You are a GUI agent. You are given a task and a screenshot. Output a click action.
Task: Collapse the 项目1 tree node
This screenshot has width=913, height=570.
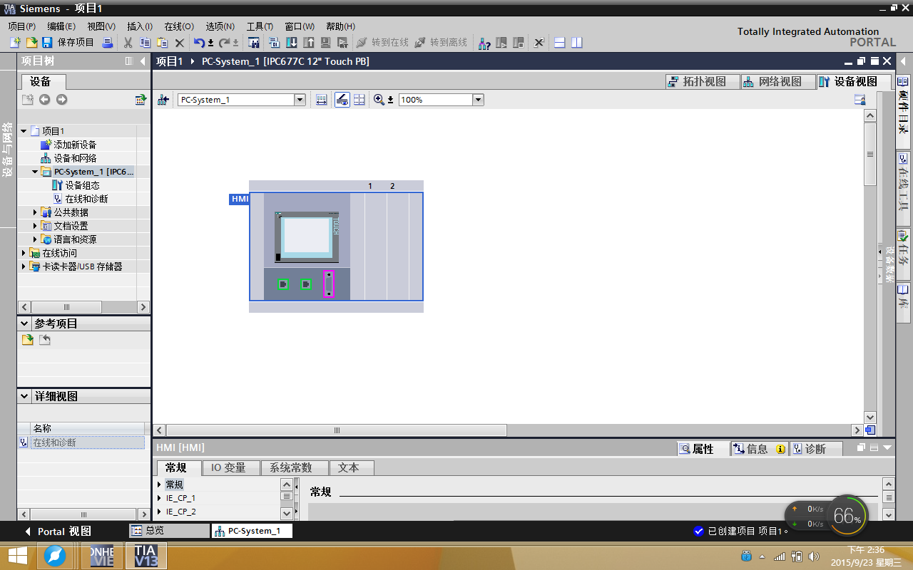click(24, 131)
